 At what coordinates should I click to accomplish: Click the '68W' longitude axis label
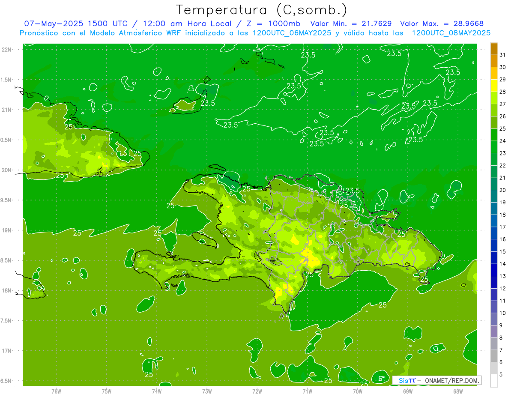click(458, 391)
